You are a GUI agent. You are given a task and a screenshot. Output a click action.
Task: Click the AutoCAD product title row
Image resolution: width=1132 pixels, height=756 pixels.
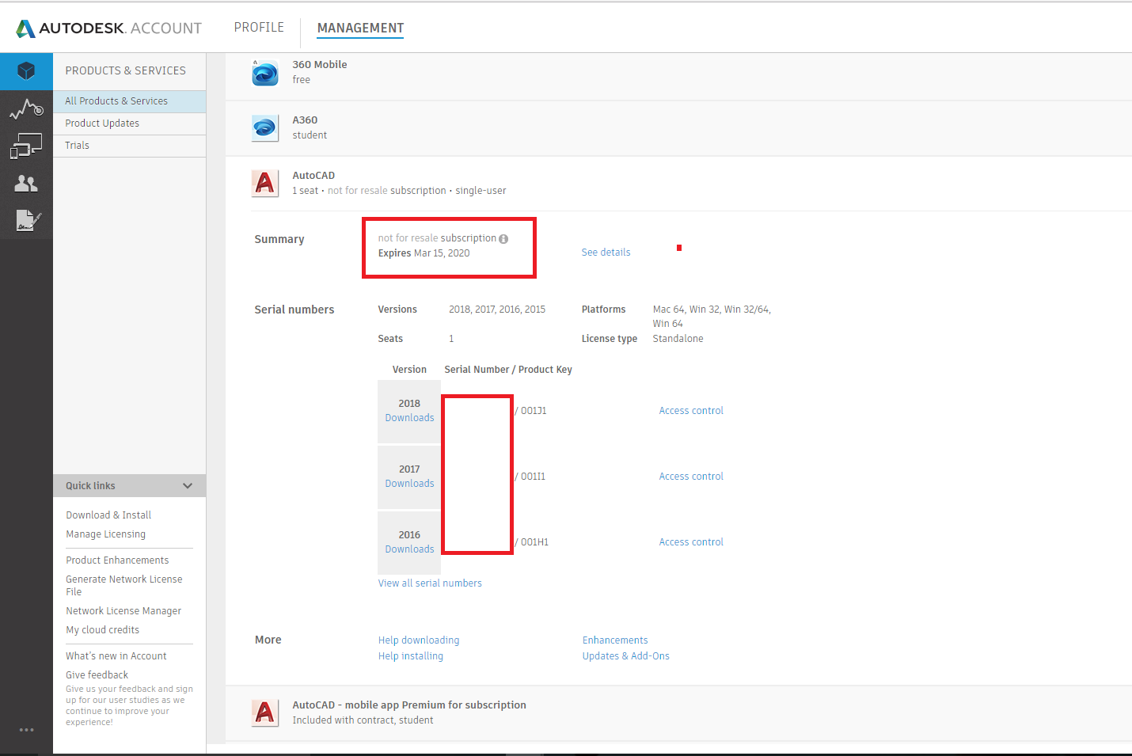coord(313,176)
